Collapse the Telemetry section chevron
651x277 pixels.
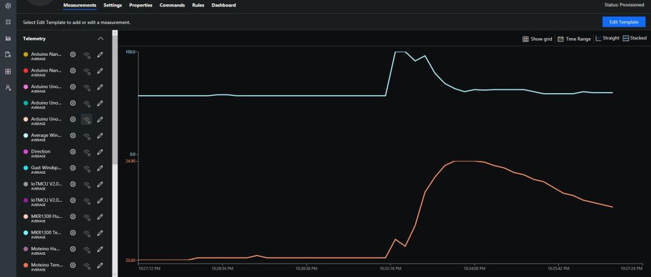tap(100, 39)
